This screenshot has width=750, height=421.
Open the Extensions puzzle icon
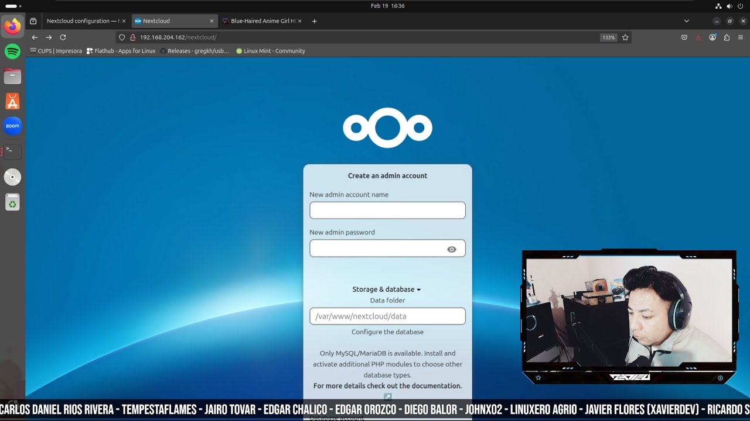pyautogui.click(x=727, y=37)
